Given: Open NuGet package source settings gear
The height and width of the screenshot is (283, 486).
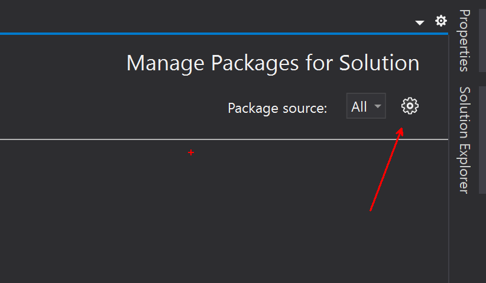Looking at the screenshot, I should [410, 106].
